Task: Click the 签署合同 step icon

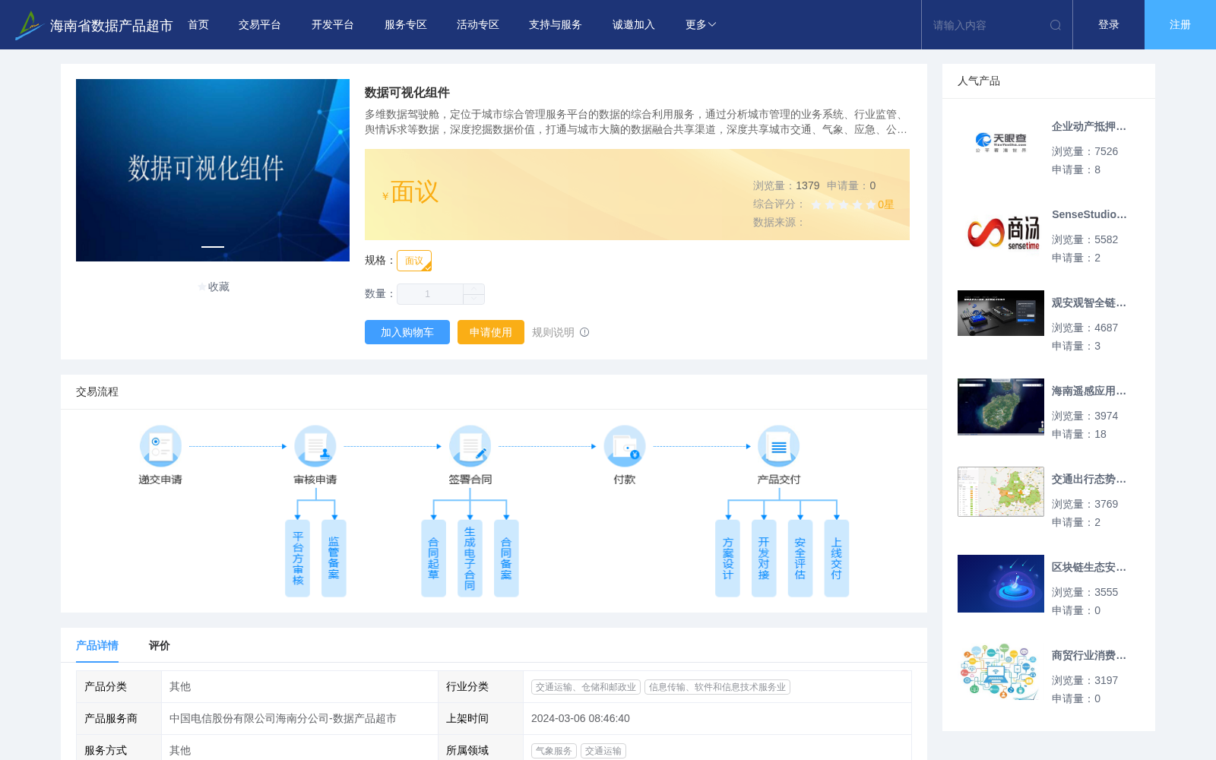Action: (470, 446)
